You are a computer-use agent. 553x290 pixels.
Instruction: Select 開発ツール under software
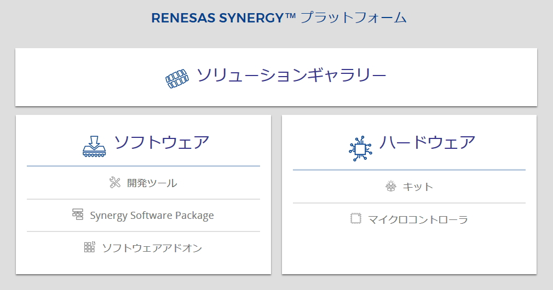152,183
